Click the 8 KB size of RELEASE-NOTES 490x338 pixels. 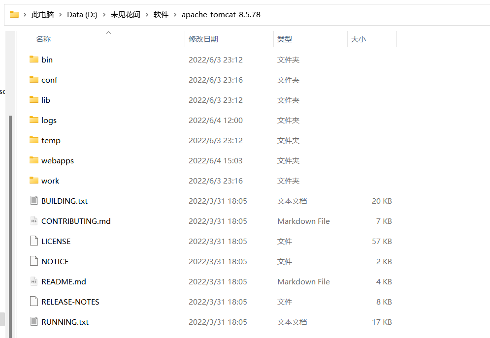[x=384, y=302]
